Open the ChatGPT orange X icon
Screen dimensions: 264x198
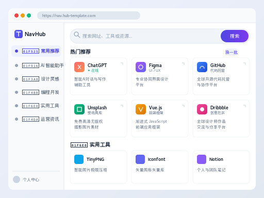pyautogui.click(x=79, y=67)
